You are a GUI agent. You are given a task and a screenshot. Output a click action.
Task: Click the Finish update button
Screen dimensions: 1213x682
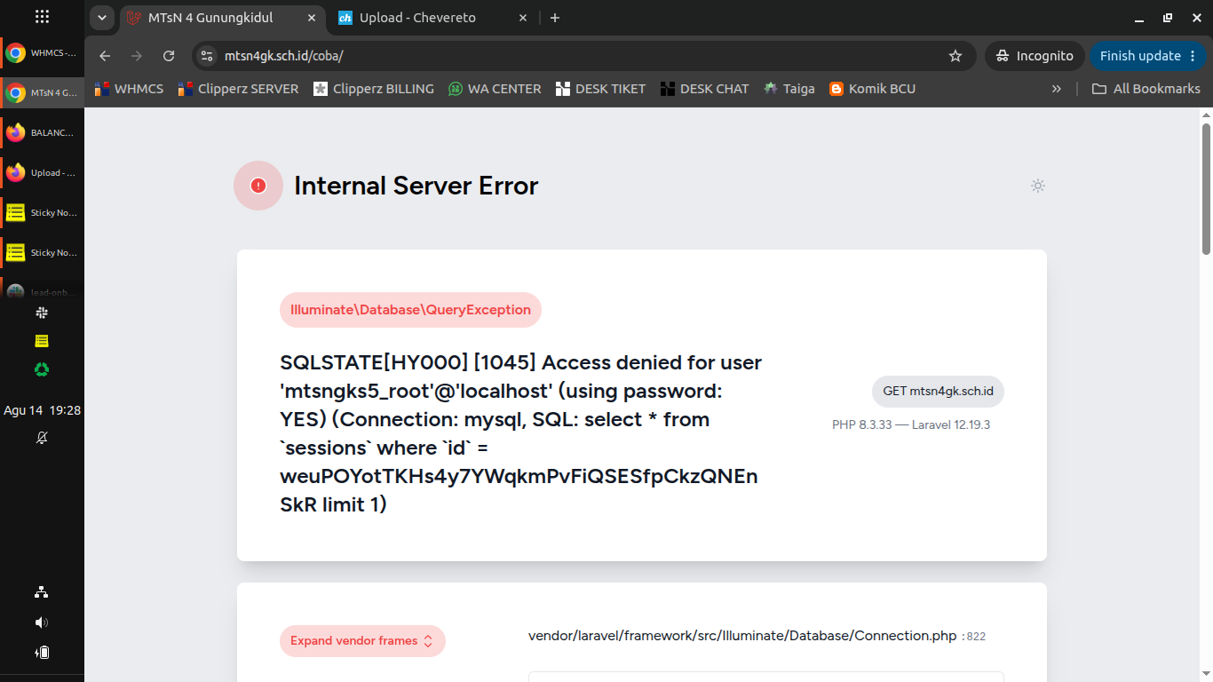[x=1148, y=56]
